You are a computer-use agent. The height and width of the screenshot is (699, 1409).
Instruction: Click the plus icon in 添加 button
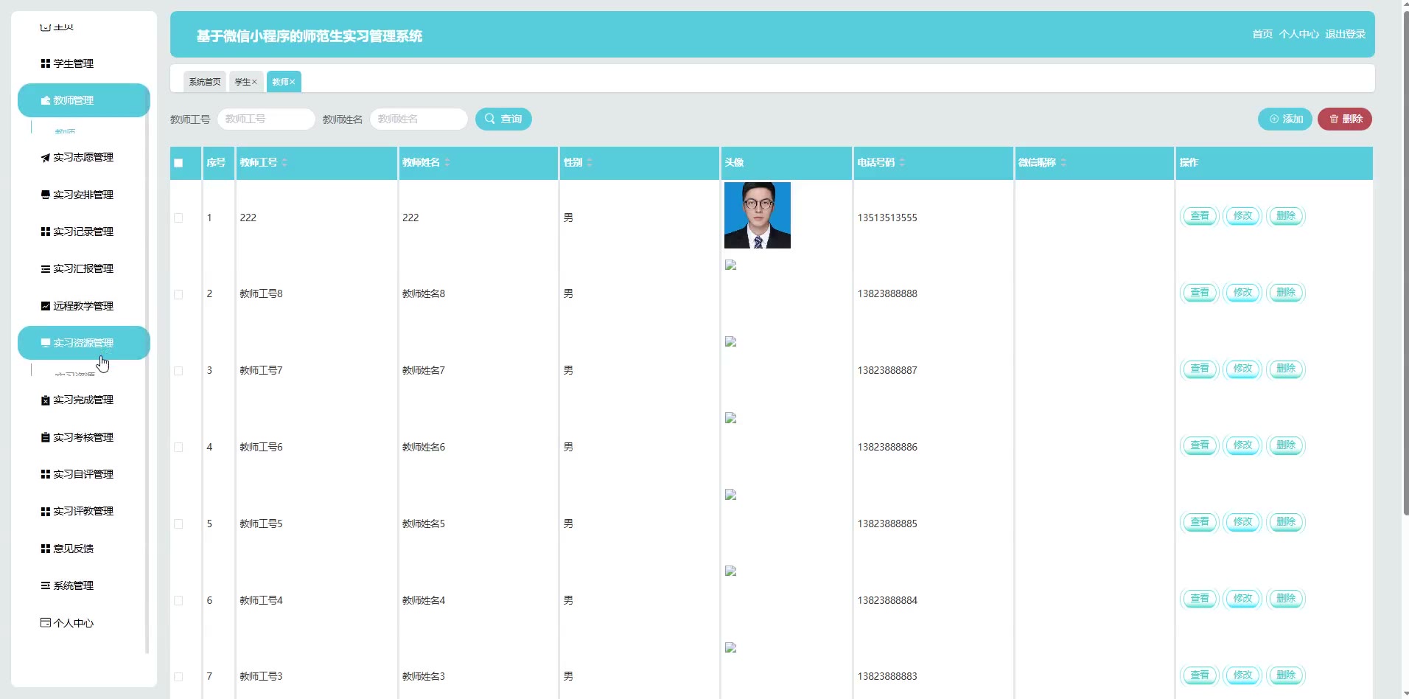pos(1273,119)
